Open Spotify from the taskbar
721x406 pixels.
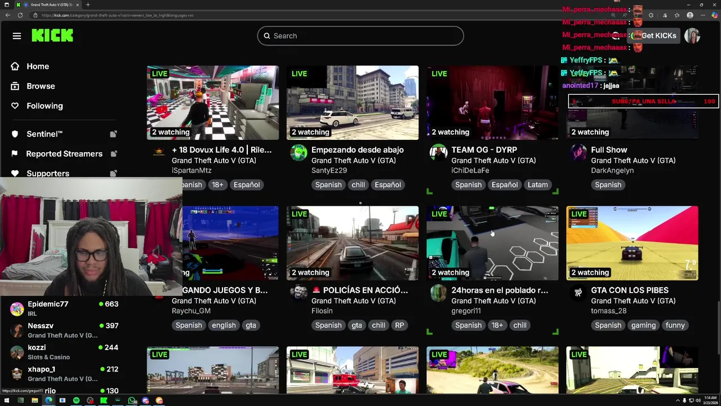[76, 401]
